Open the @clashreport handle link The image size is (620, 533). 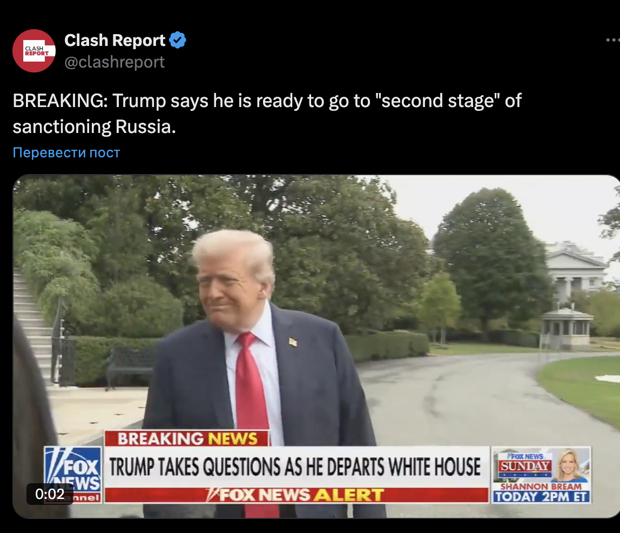[x=114, y=62]
